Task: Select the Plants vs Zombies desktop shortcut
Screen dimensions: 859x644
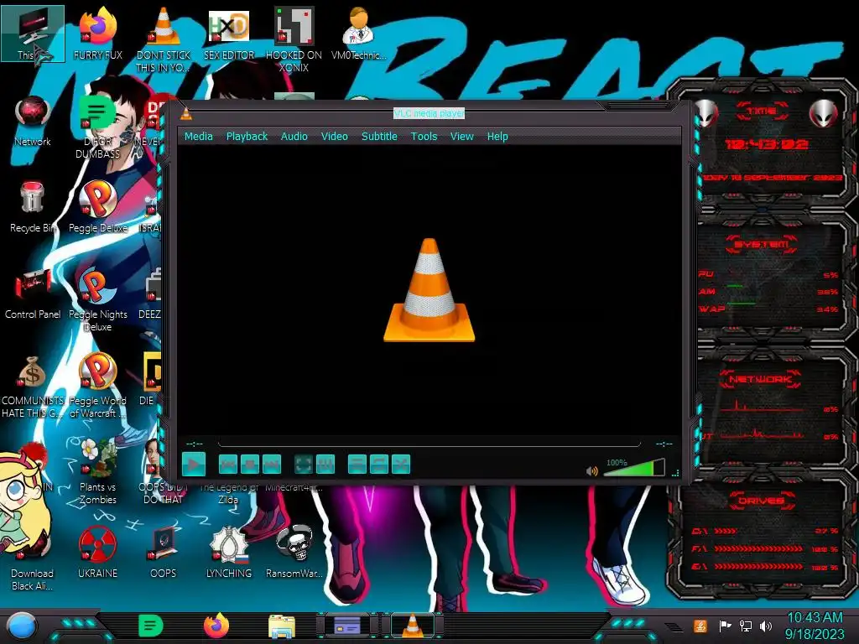Action: pos(97,472)
